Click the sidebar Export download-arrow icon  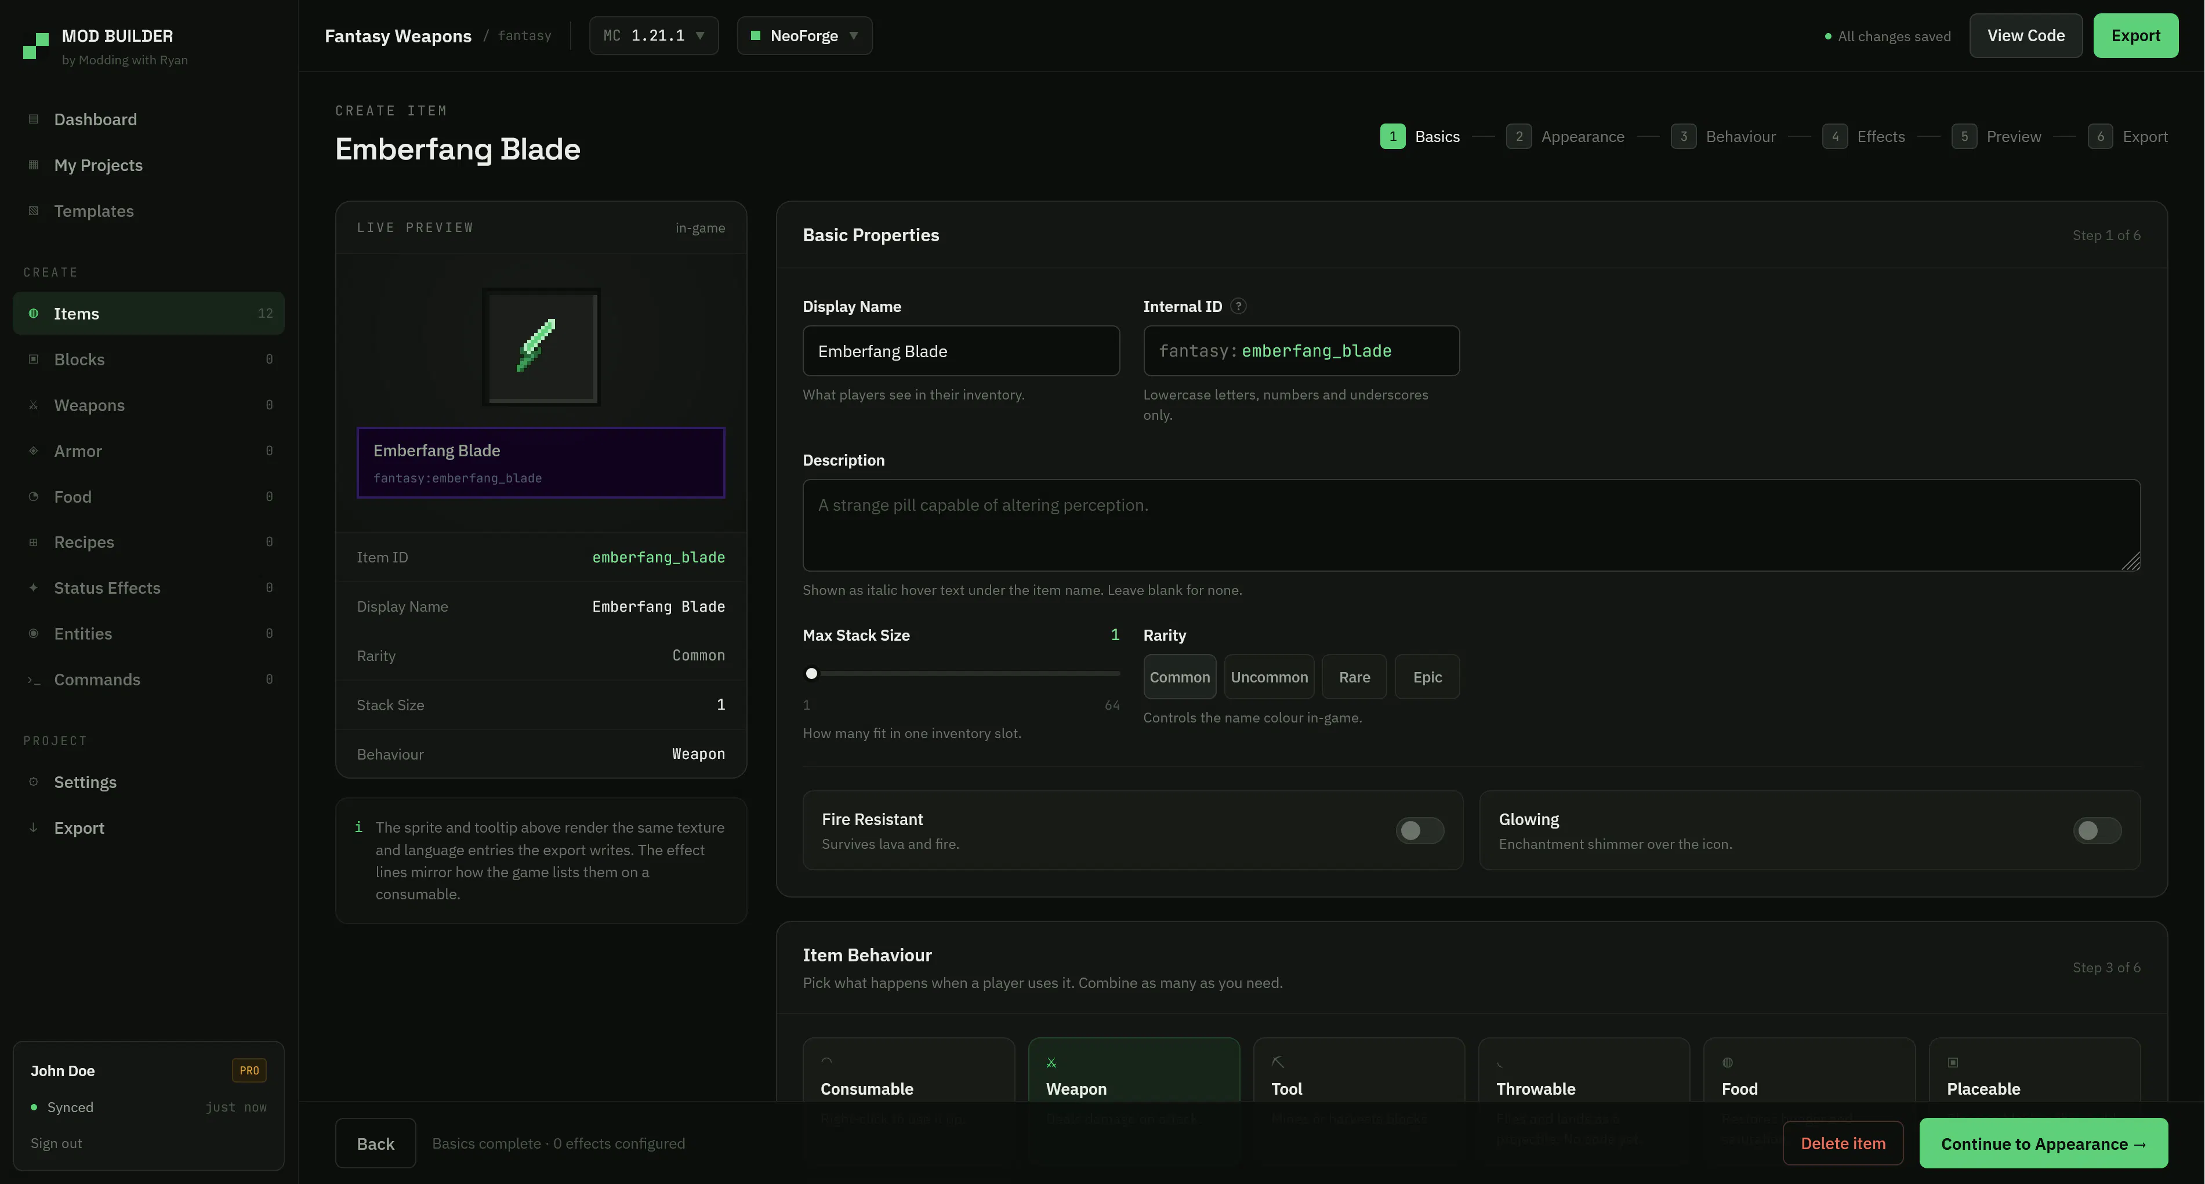click(x=34, y=827)
